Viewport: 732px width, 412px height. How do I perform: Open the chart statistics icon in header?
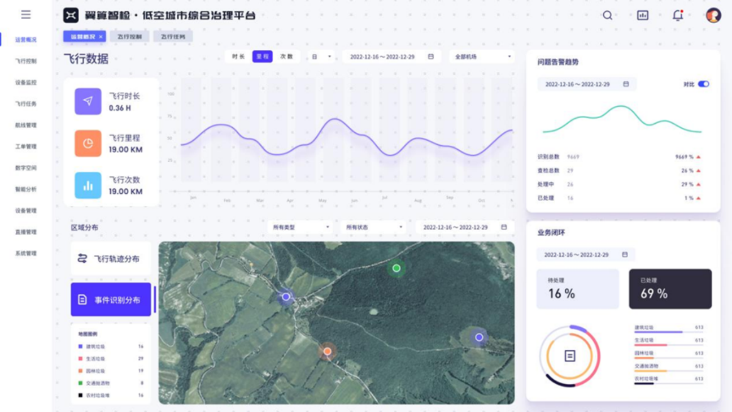pyautogui.click(x=642, y=15)
